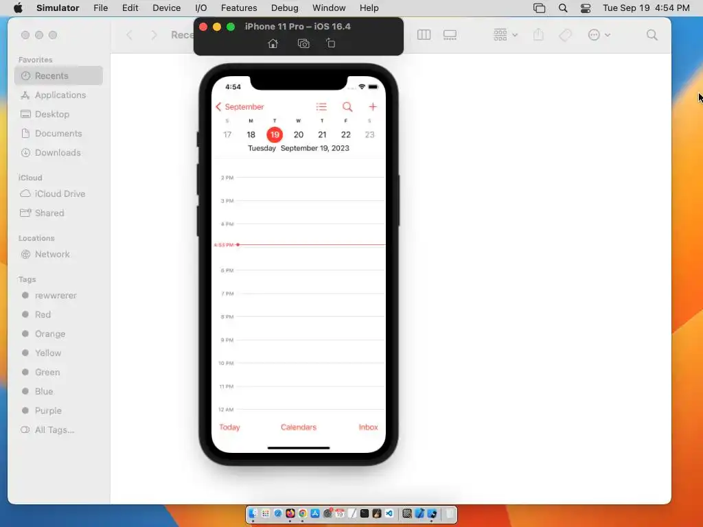This screenshot has width=703, height=527.
Task: Filter by Yellow tag
Action: point(59,353)
